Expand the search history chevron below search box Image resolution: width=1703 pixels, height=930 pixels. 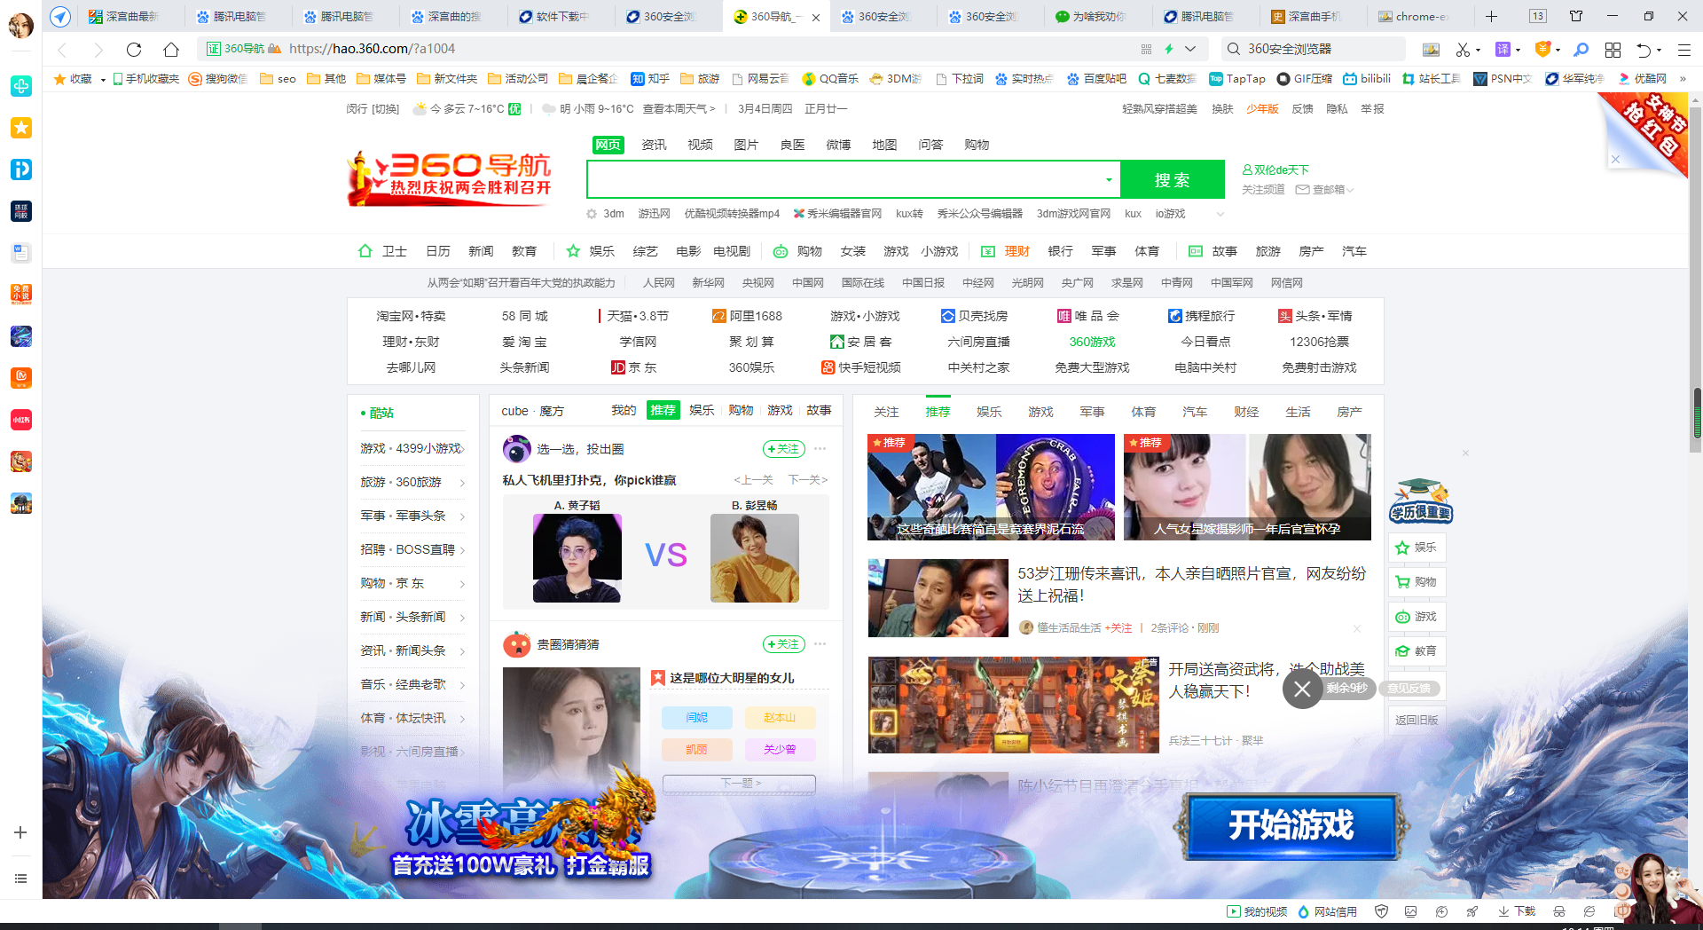pos(1220,214)
